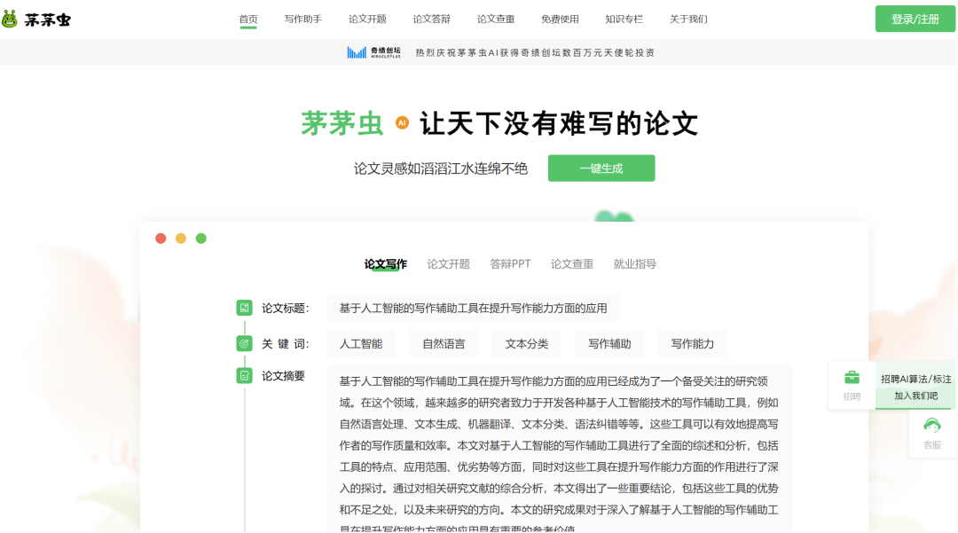The height and width of the screenshot is (533, 958).
Task: Click the yellow traffic-light dot on the card
Action: [x=181, y=238]
